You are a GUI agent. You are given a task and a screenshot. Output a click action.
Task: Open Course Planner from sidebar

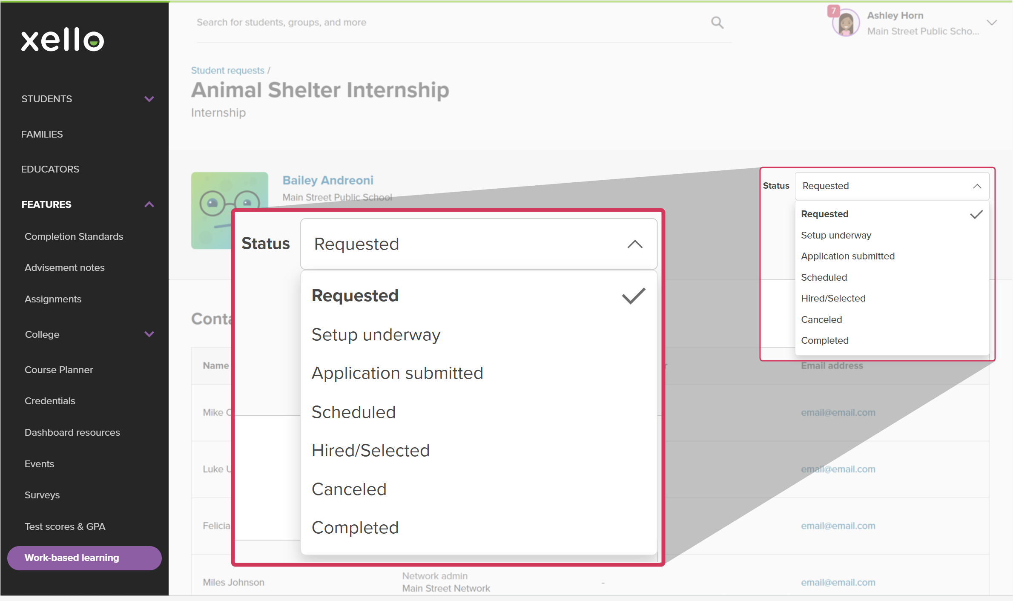coord(59,370)
